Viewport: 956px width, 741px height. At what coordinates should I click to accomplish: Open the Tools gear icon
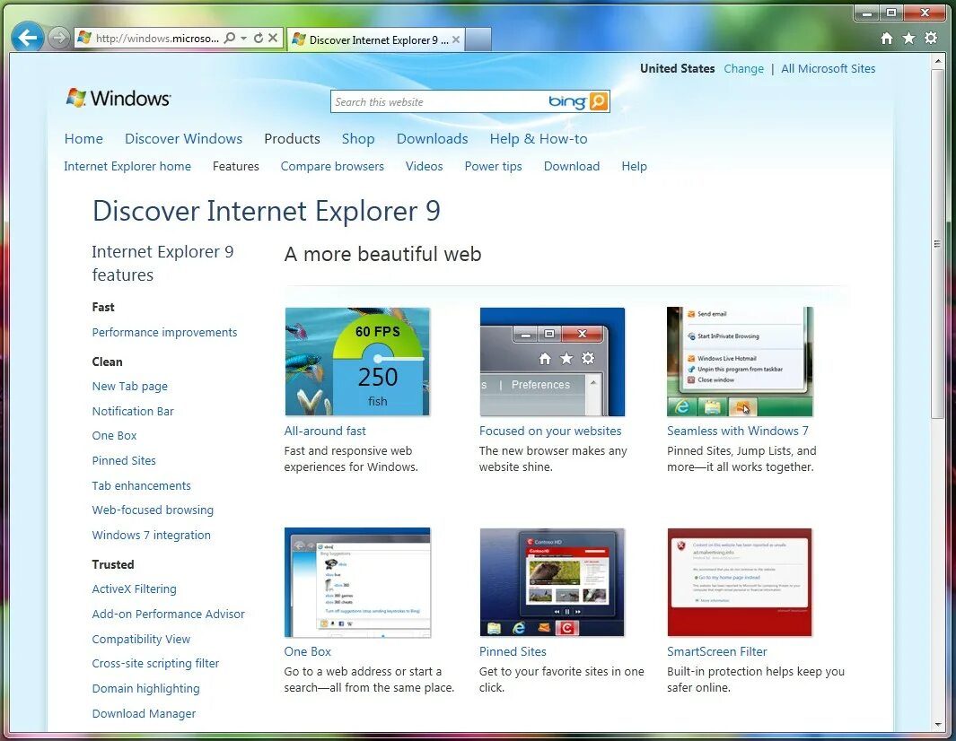931,39
